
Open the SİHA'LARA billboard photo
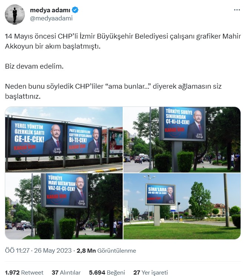(182, 206)
